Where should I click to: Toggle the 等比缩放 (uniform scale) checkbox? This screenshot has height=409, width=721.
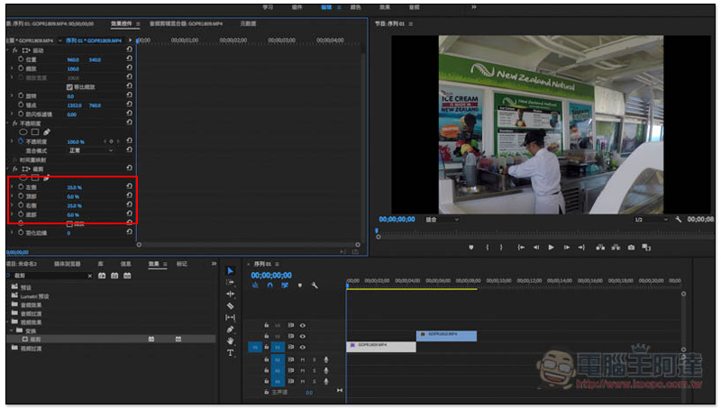70,86
